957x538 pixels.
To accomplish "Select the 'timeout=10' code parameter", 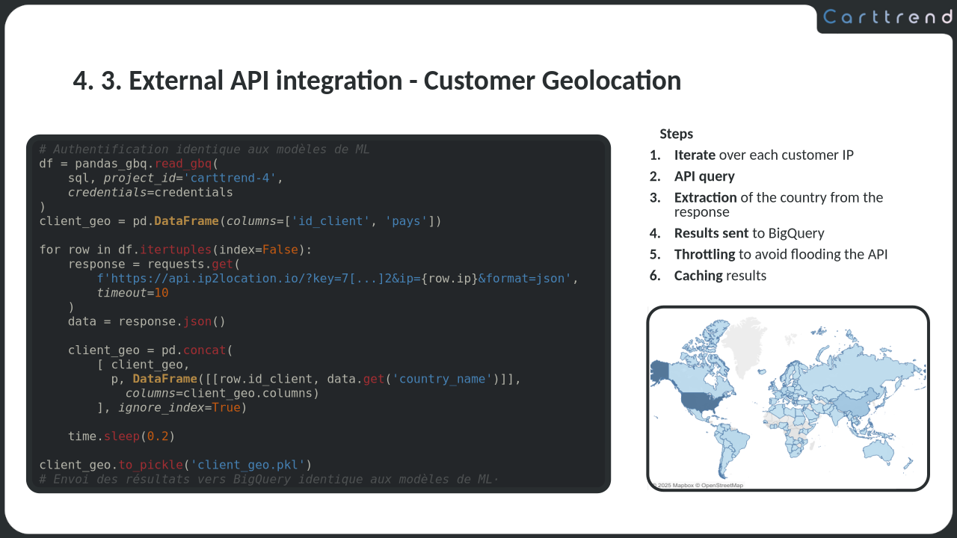I will click(x=132, y=293).
